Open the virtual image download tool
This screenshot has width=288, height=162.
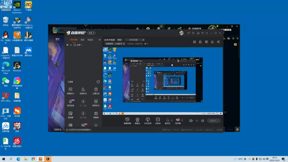coord(83,114)
